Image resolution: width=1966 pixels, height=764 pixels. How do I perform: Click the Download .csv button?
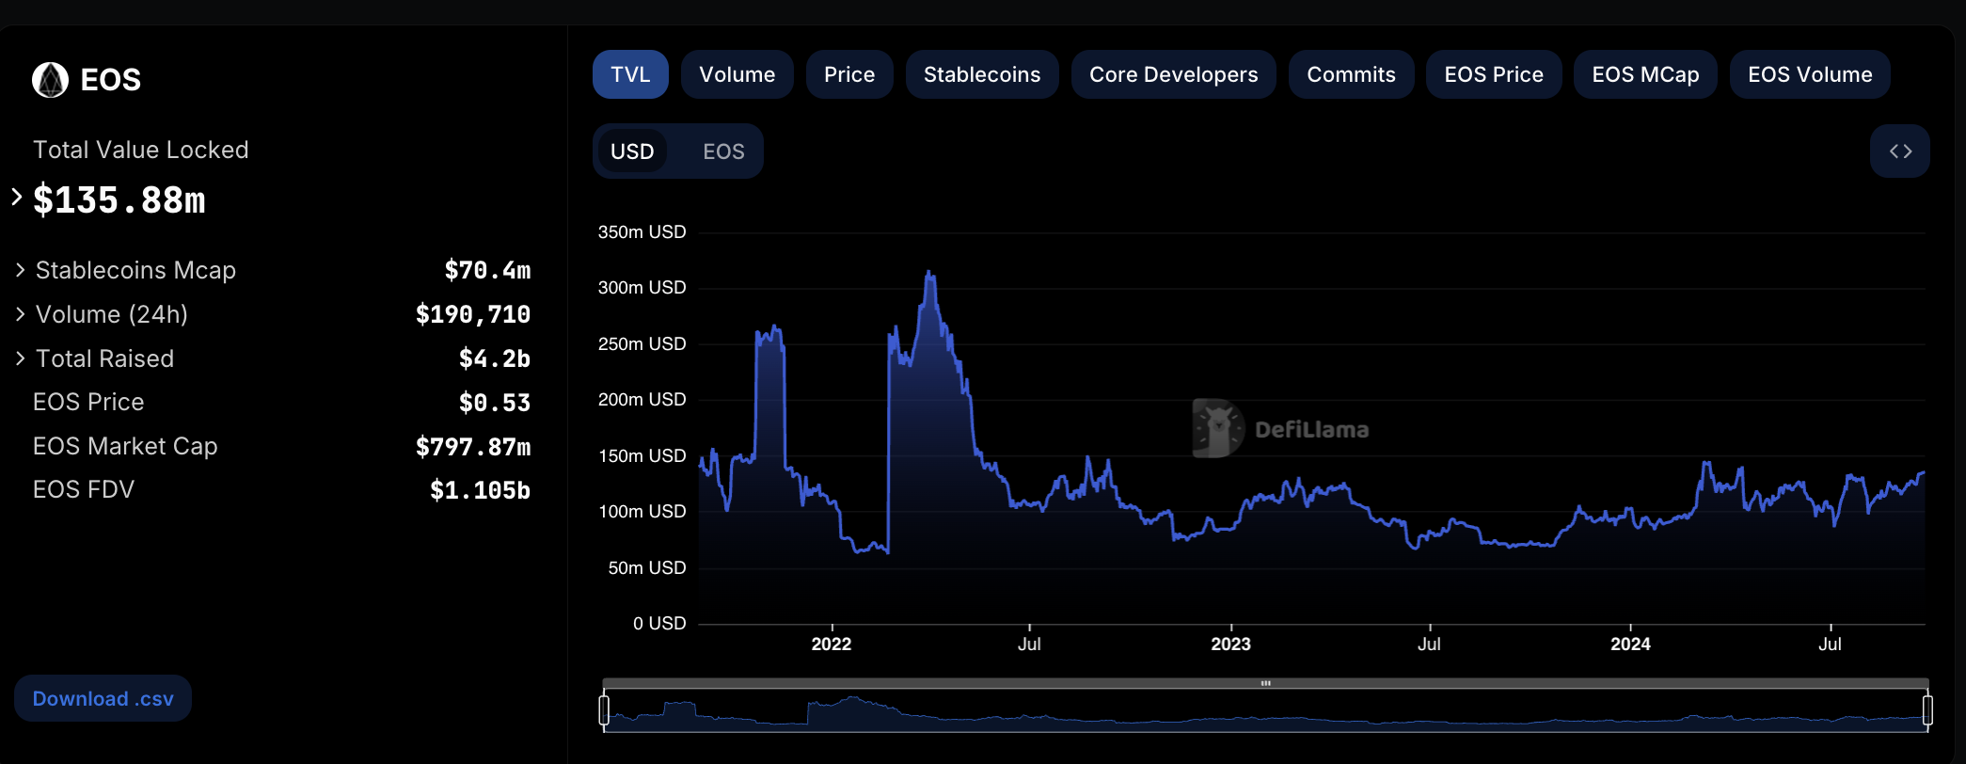tap(103, 699)
